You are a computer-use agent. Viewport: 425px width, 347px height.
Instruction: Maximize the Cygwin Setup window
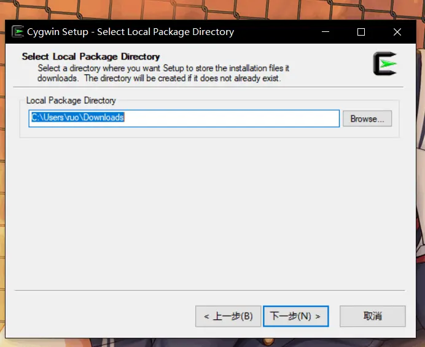[x=361, y=32]
